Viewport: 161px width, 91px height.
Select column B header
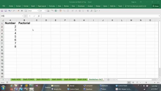click(24, 20)
